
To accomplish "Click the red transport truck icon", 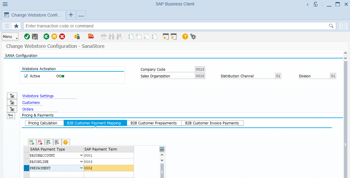I will (x=91, y=36).
